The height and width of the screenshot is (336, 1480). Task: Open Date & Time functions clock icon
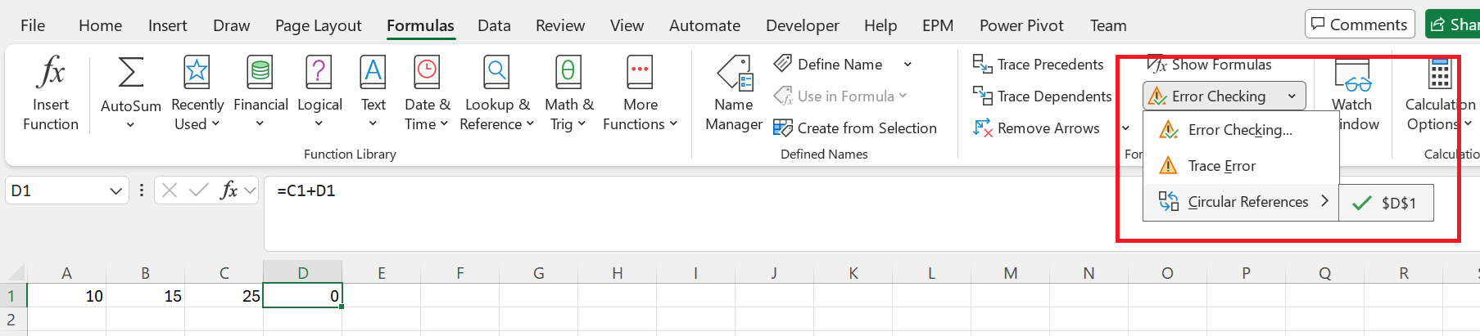pyautogui.click(x=427, y=72)
